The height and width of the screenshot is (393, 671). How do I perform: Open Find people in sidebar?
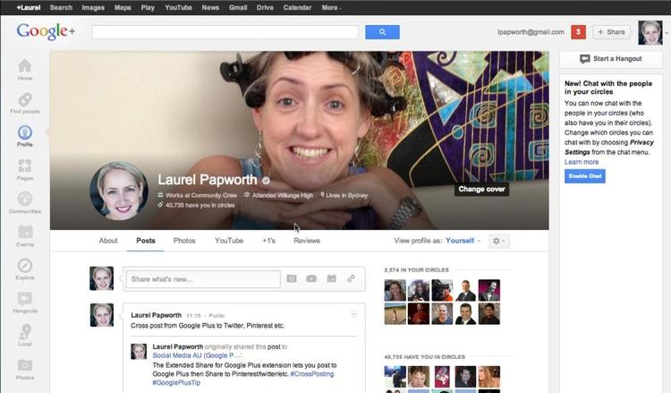pos(25,103)
